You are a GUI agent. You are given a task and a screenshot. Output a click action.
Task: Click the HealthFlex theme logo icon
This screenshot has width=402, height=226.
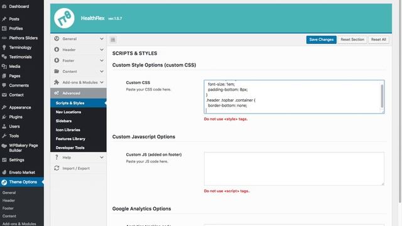(64, 18)
